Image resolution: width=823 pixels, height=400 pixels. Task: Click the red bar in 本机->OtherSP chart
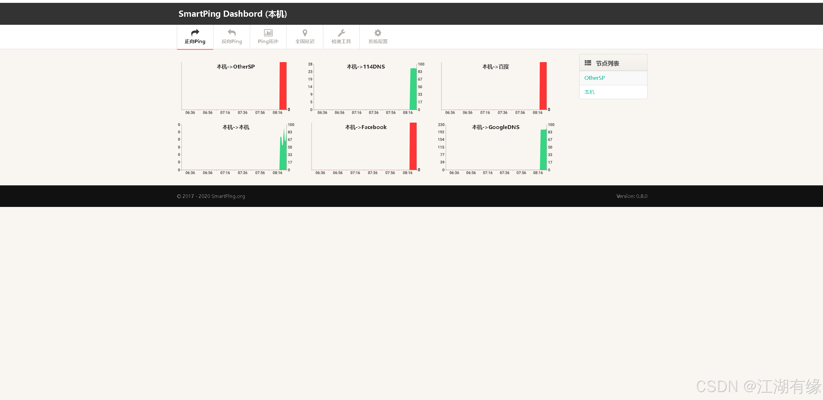283,86
